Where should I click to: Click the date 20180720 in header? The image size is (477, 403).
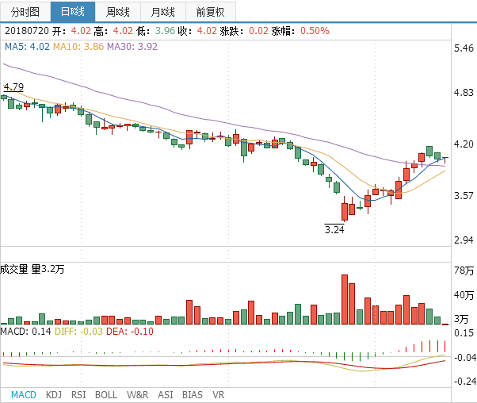click(x=27, y=31)
